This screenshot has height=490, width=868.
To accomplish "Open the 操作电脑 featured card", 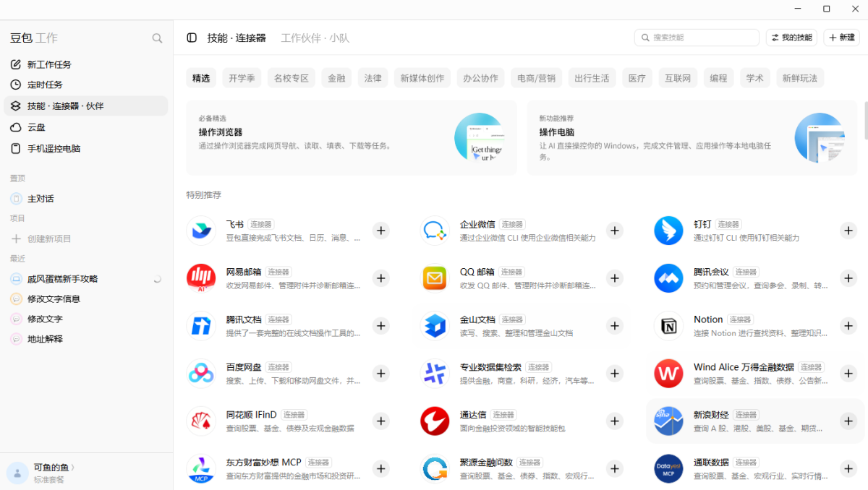I will [692, 137].
